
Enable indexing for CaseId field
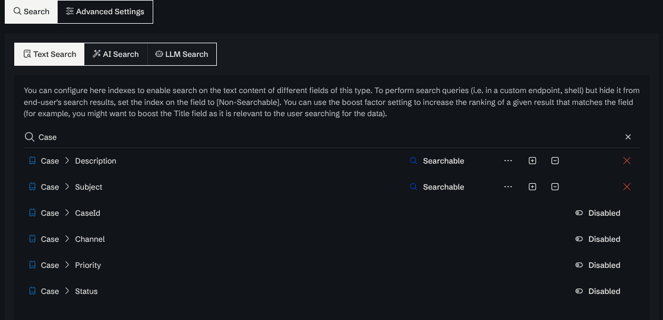point(598,213)
